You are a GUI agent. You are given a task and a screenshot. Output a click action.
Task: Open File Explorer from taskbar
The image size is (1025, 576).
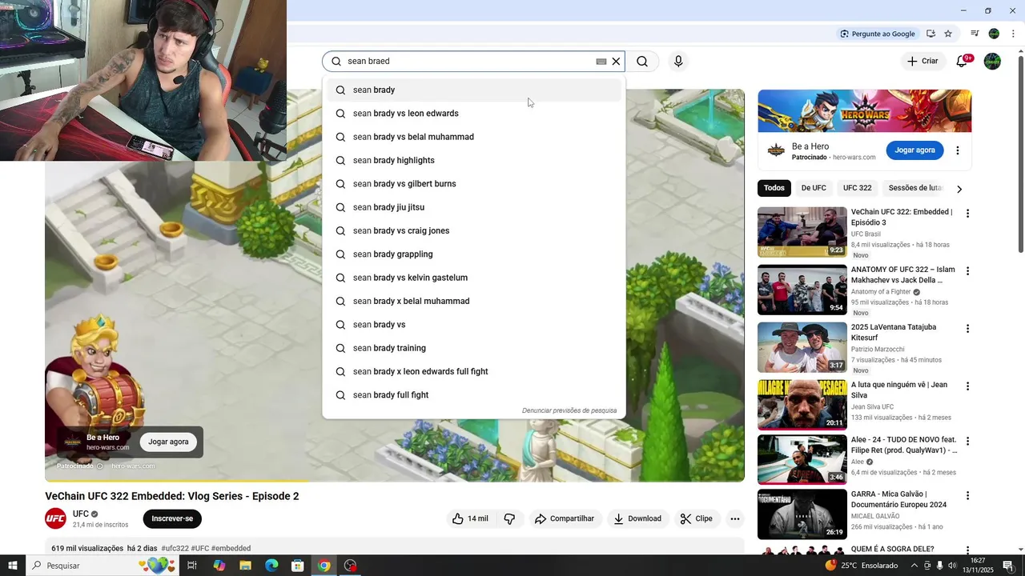(x=245, y=566)
